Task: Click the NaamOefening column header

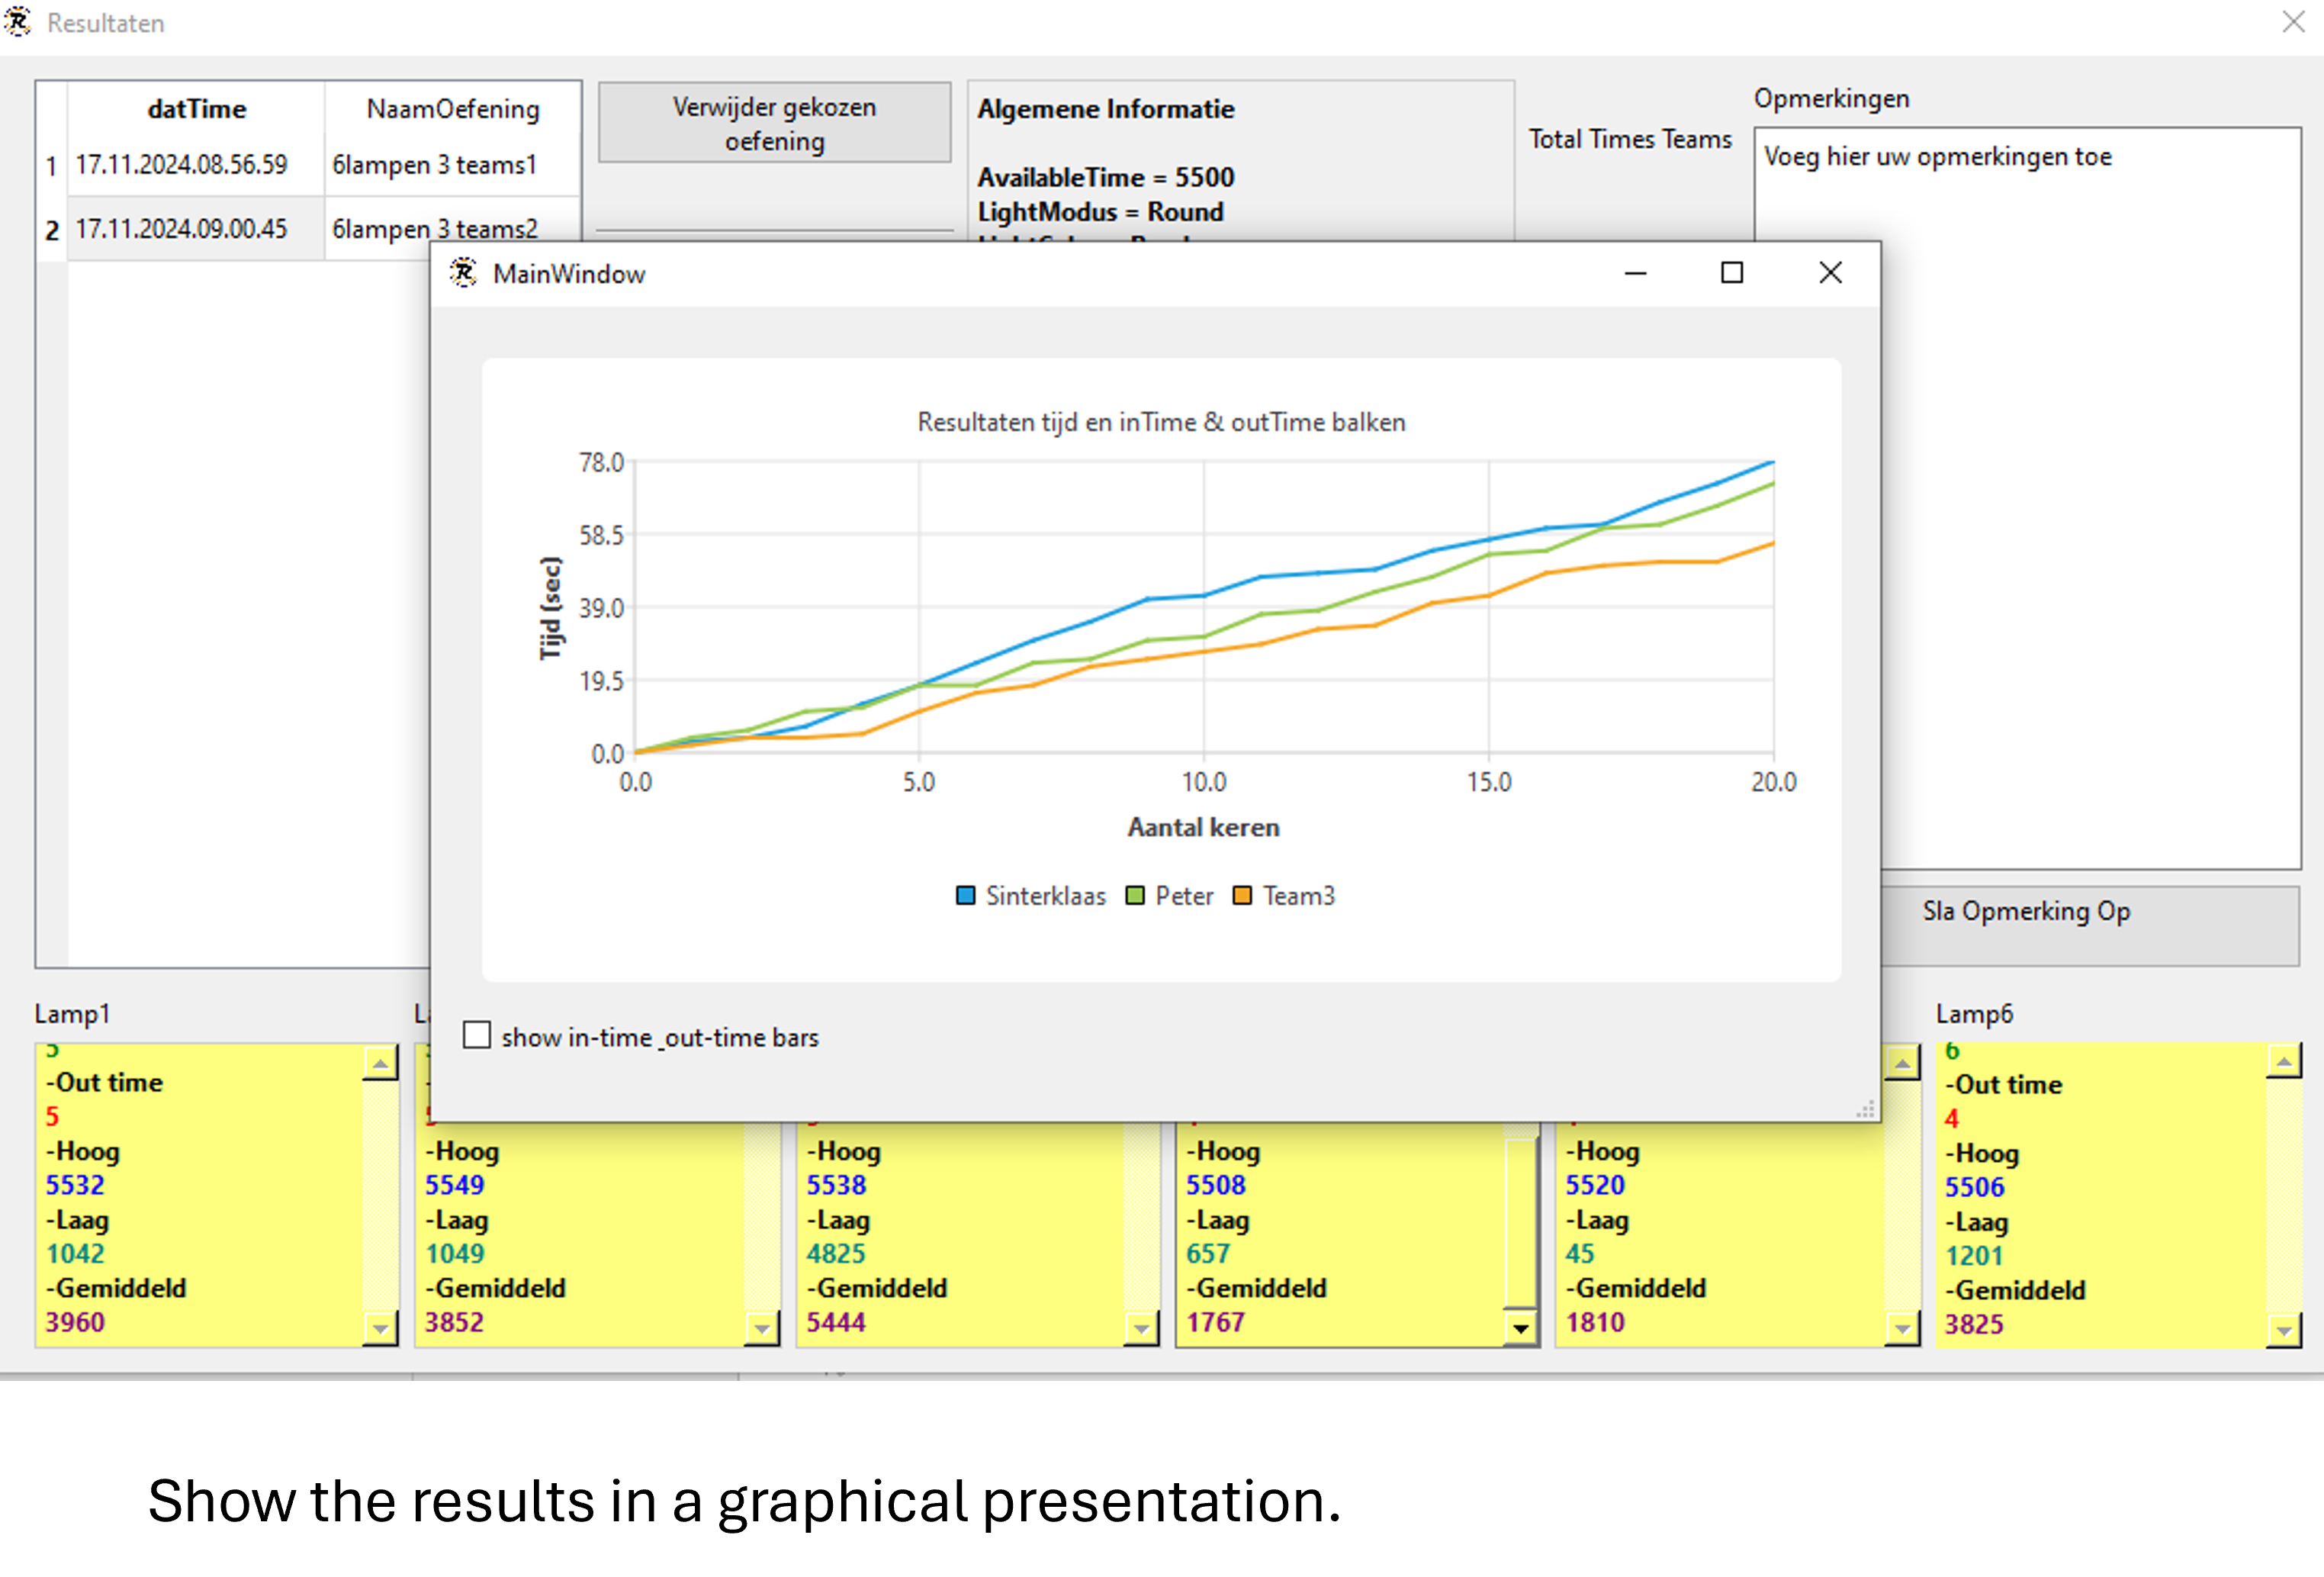Action: (452, 109)
